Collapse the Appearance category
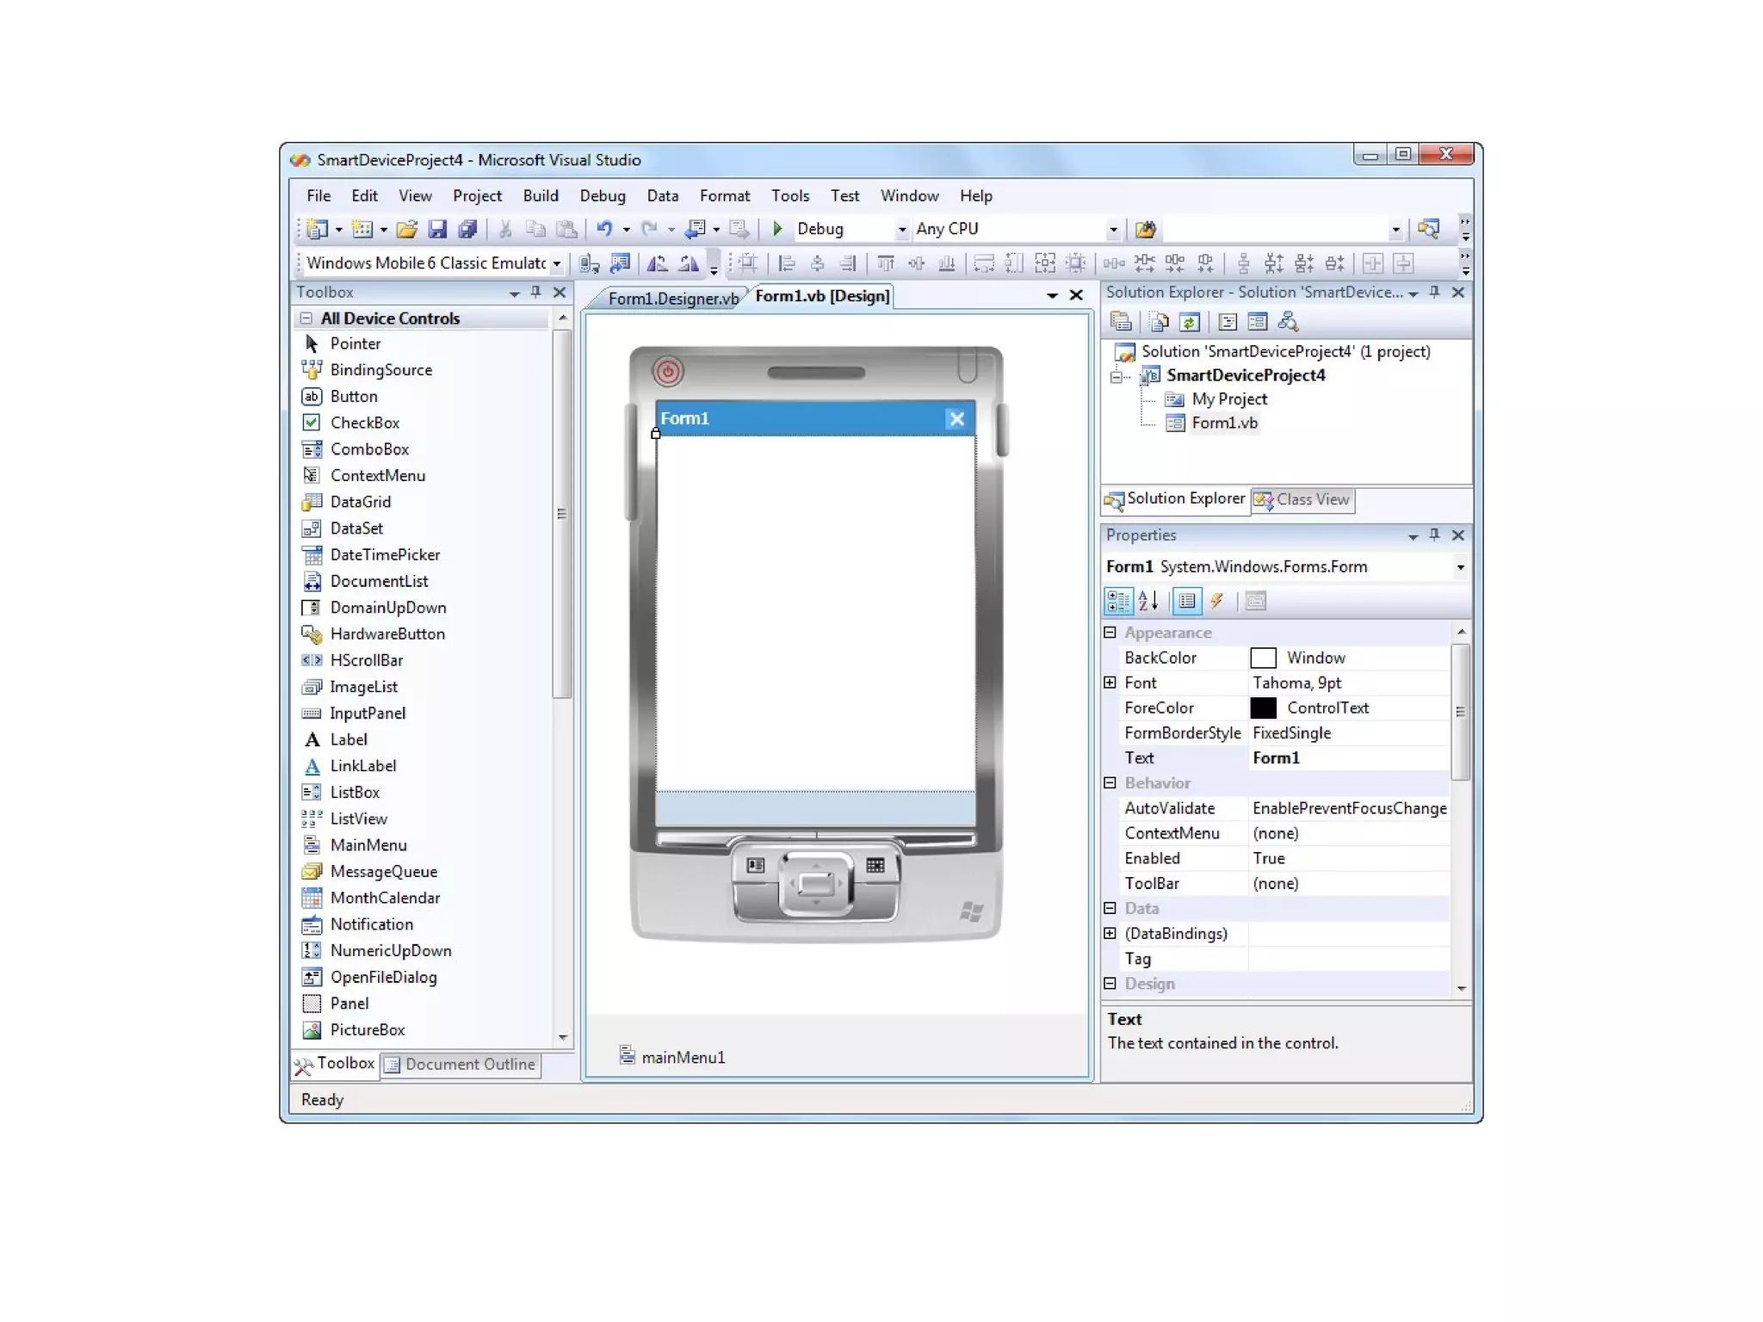 (1110, 633)
